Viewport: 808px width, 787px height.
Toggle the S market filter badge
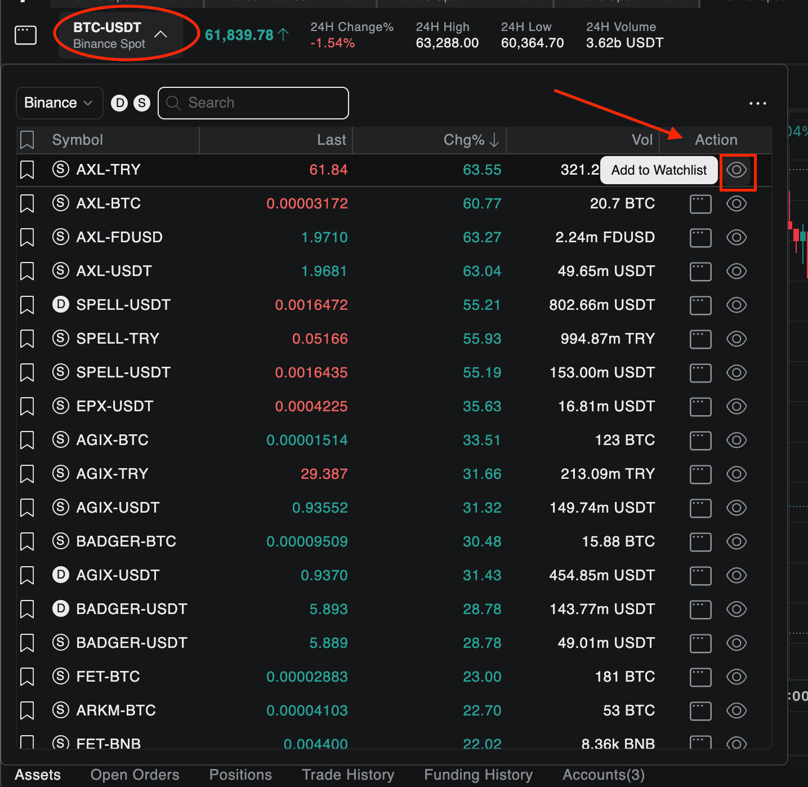141,103
